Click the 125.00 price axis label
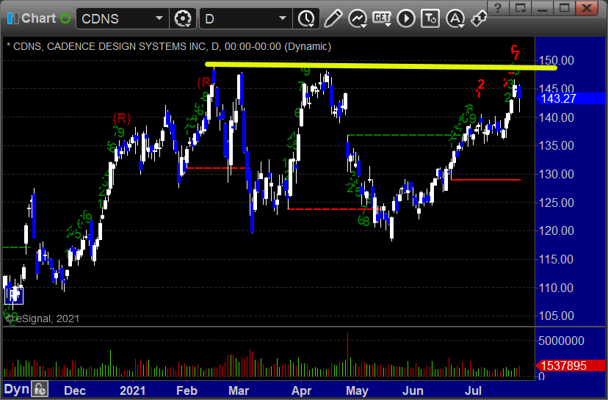Screen dimensions: 608x400 tap(557, 203)
